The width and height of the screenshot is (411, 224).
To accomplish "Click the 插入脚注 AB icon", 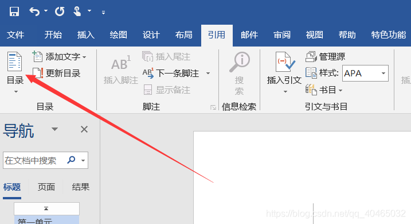I will 120,63.
